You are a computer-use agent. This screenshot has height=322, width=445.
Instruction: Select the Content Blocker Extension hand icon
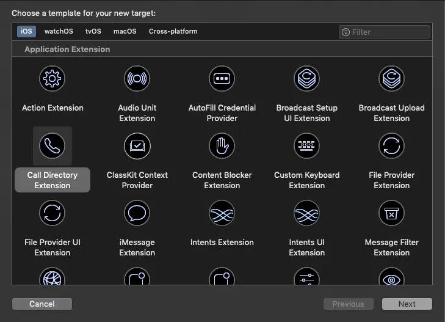coord(222,146)
